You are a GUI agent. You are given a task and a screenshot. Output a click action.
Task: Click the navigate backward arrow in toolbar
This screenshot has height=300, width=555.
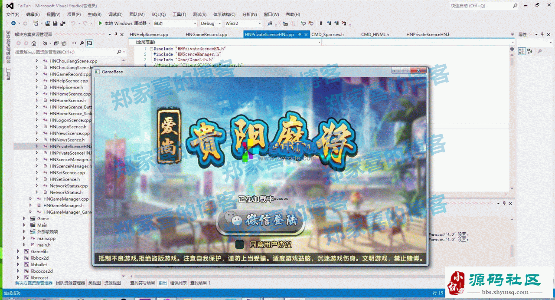pos(13,23)
